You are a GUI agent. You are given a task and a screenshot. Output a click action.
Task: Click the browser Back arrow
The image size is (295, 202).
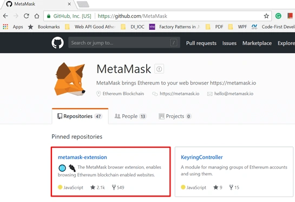coord(5,16)
